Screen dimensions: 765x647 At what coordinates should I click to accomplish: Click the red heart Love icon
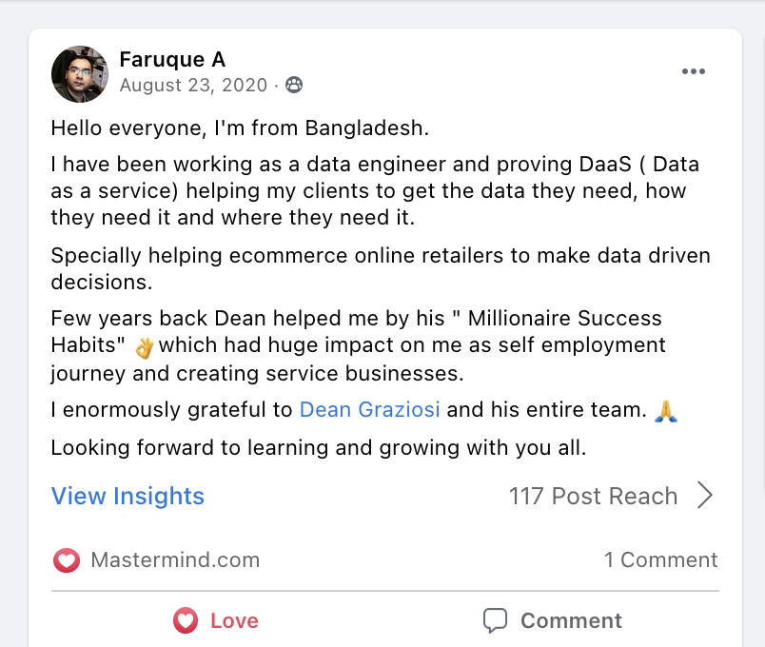coord(186,620)
